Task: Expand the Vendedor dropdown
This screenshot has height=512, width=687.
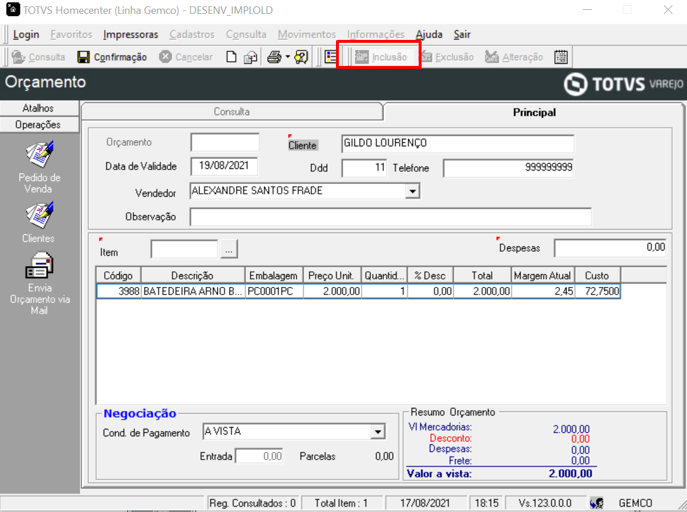Action: [412, 191]
